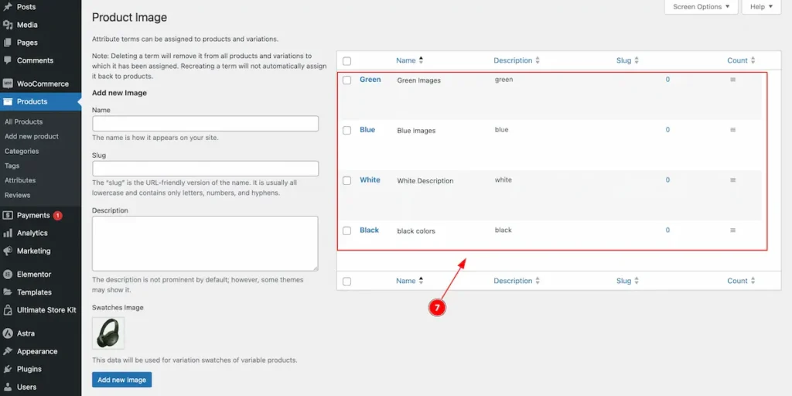This screenshot has height=396, width=792.
Task: Open the Help dropdown panel
Action: pyautogui.click(x=761, y=7)
